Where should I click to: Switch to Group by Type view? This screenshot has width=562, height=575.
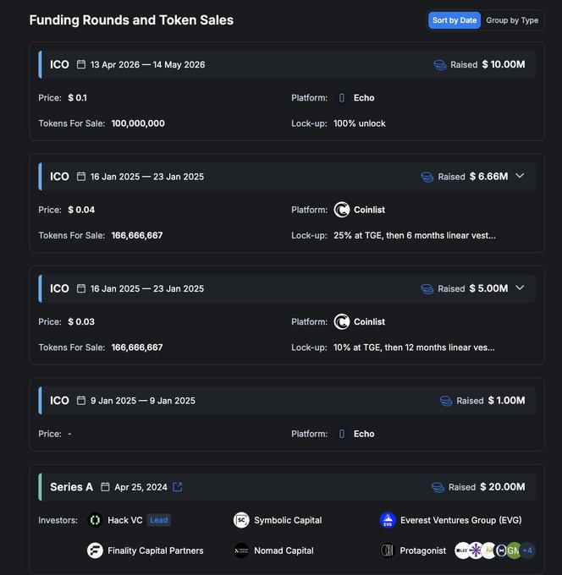[512, 20]
